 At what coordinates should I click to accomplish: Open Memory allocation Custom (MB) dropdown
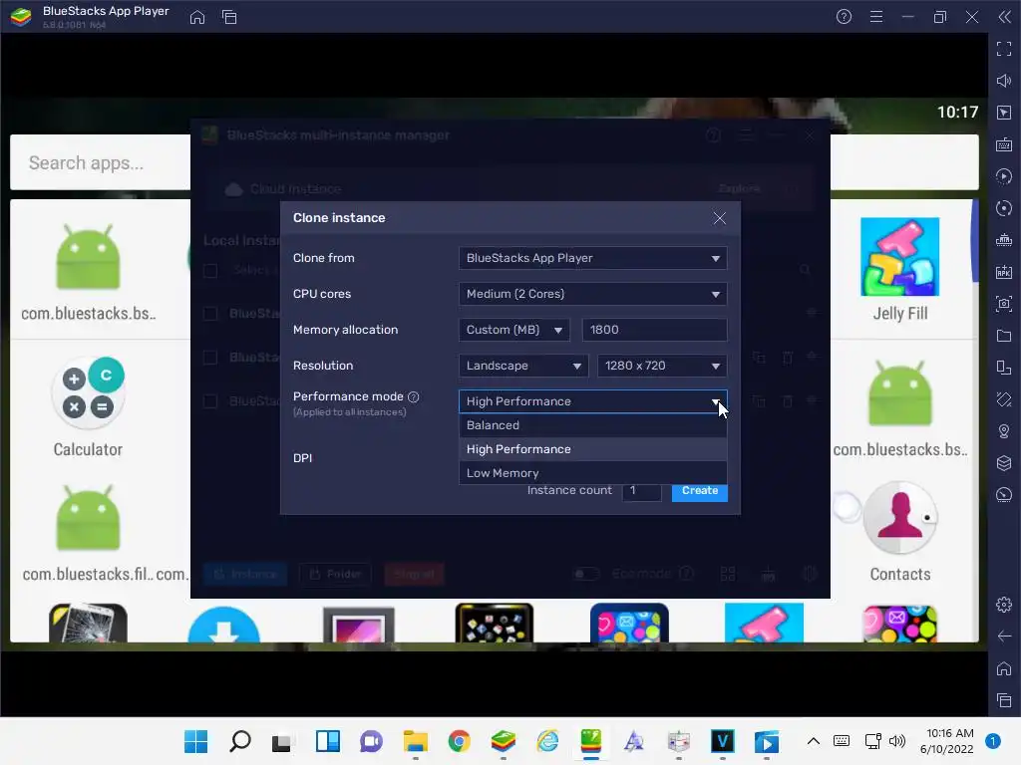click(514, 330)
